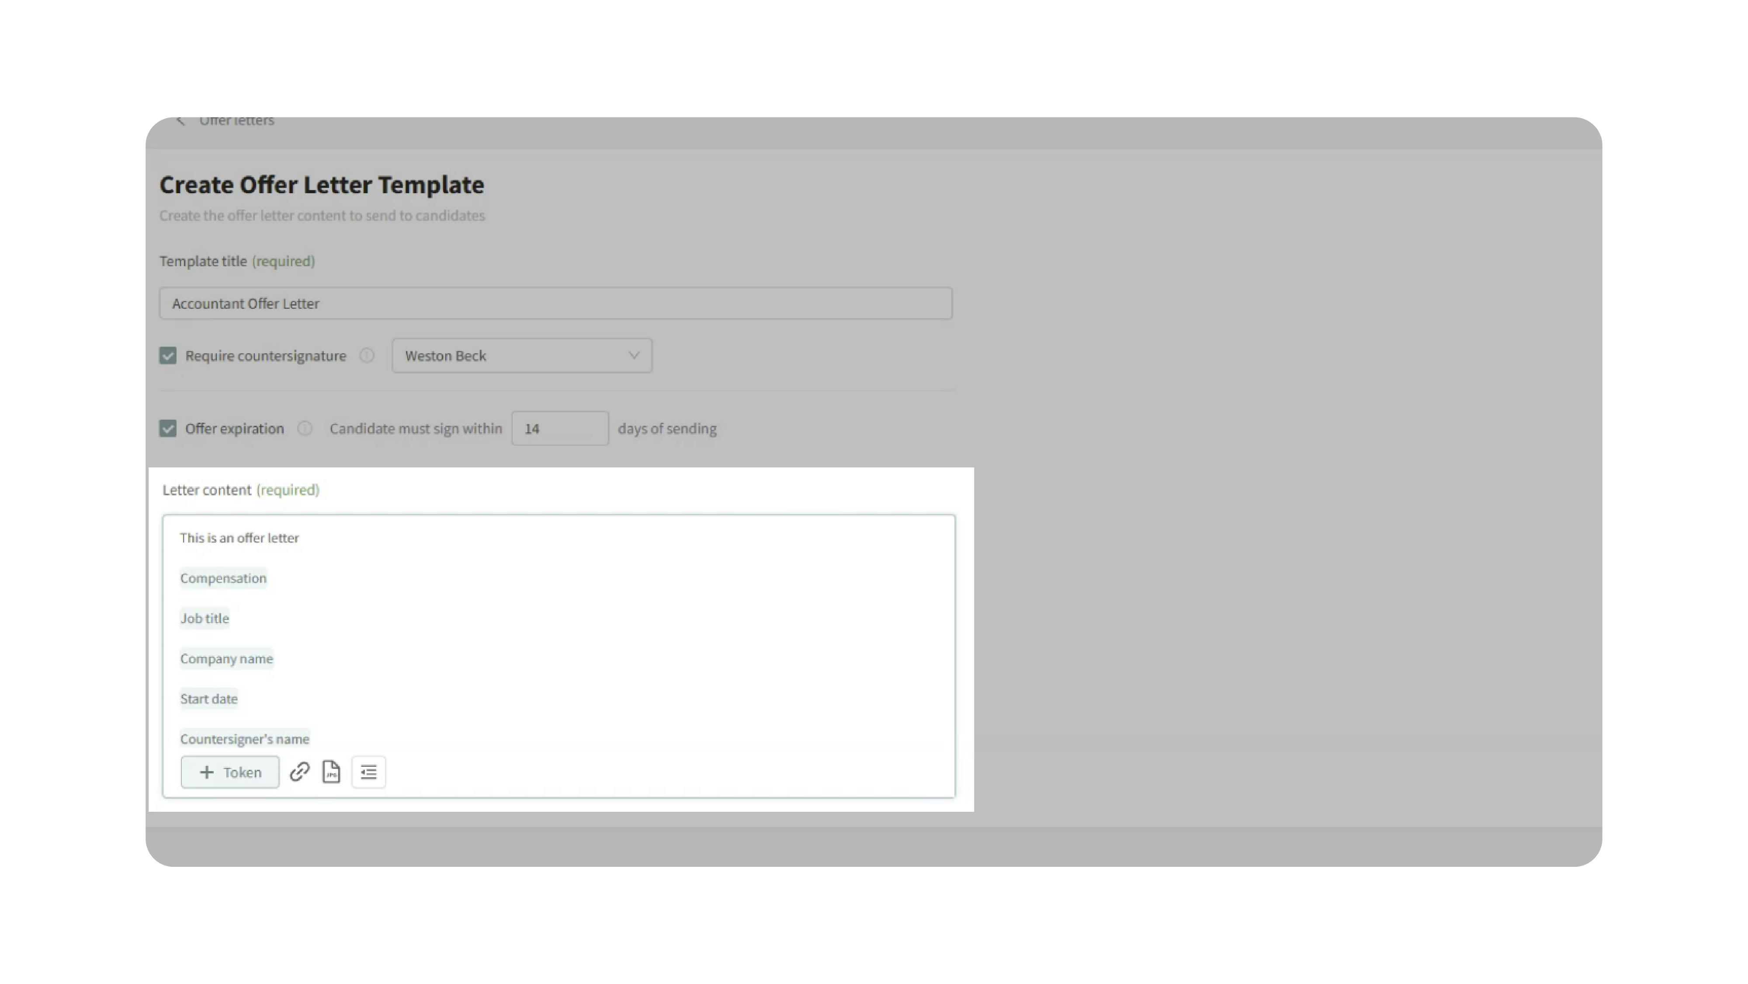Select the Company name token
Viewport: 1748px width, 984px height.
click(x=227, y=658)
